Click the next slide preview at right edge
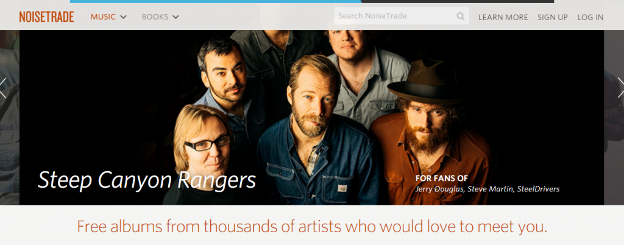Screen dimensions: 624x245 pos(614,118)
